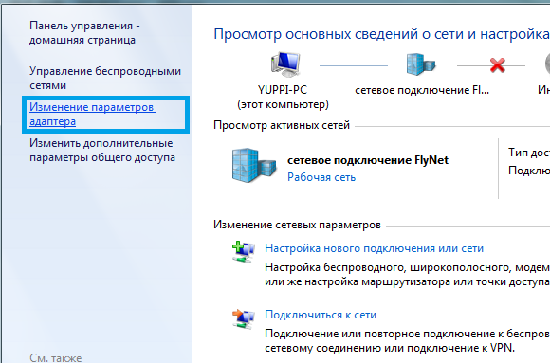Open Настройка нового подключения или сети
This screenshot has height=363, width=550.
tap(374, 248)
